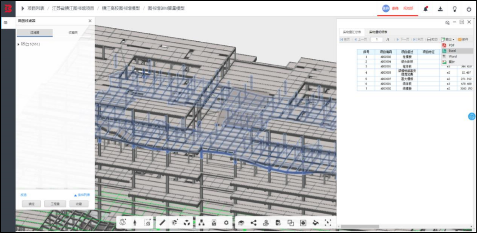Open 江苏省镇江图书馆项目 breadcrumb link
This screenshot has height=233, width=477.
73,8
